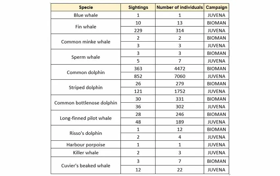Select the Sperm whale cell

pyautogui.click(x=86, y=57)
